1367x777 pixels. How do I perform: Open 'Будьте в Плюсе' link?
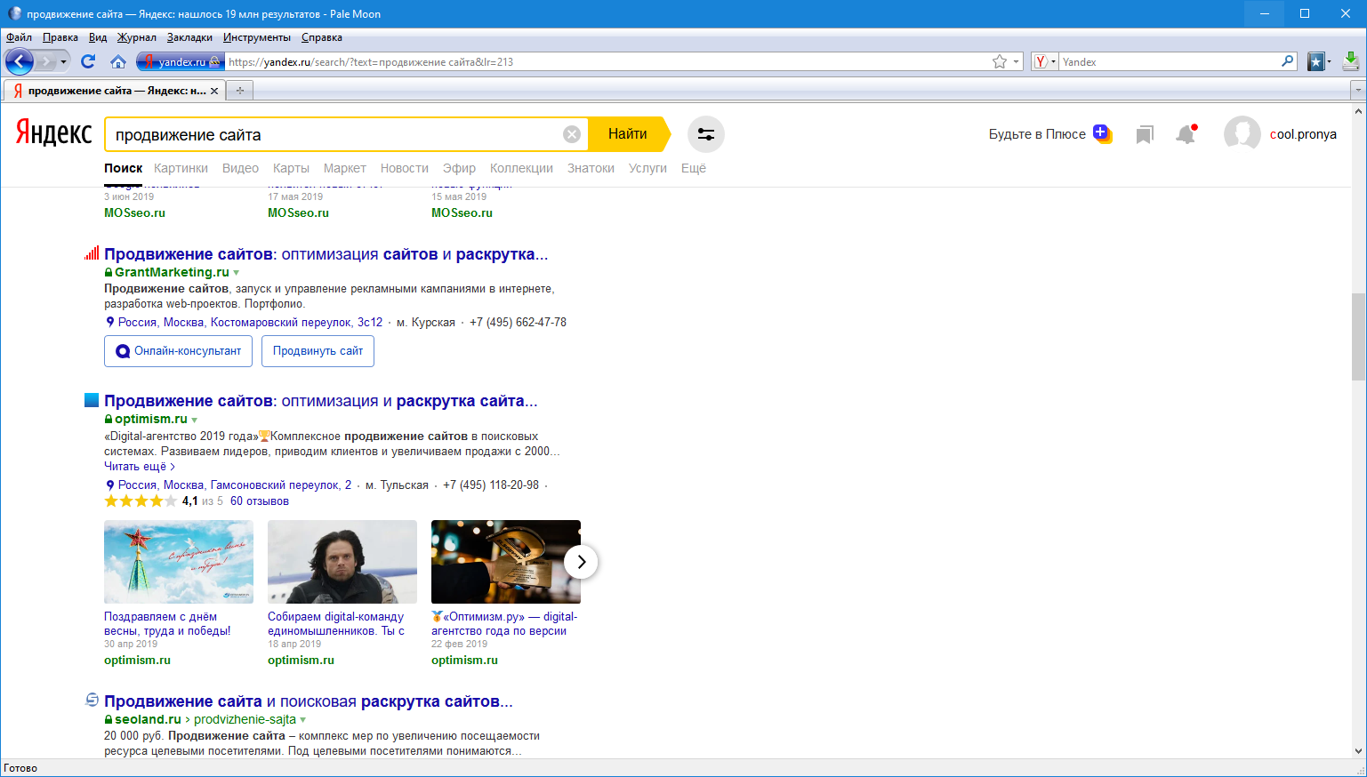tap(1037, 134)
